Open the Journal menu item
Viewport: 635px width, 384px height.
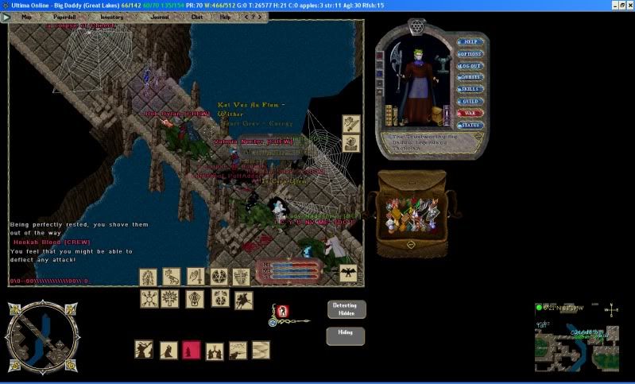coord(160,17)
